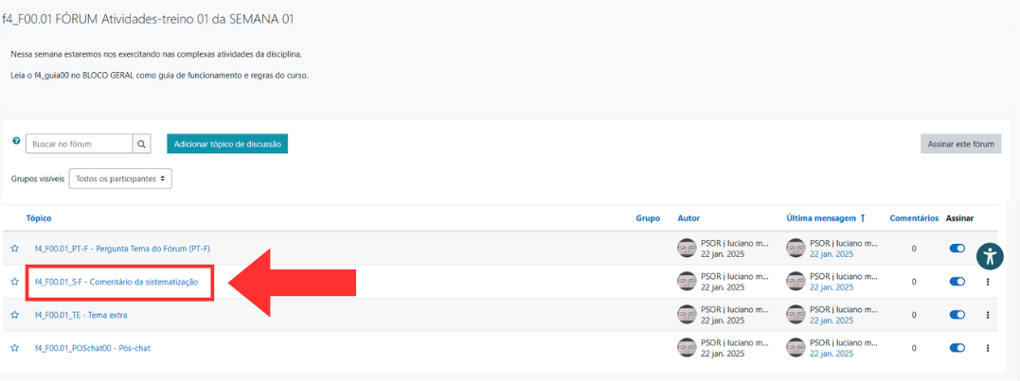Star the Pós-chat topic
The width and height of the screenshot is (1020, 381).
pyautogui.click(x=15, y=348)
